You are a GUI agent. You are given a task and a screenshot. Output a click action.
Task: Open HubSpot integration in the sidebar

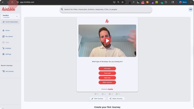tap(7, 48)
